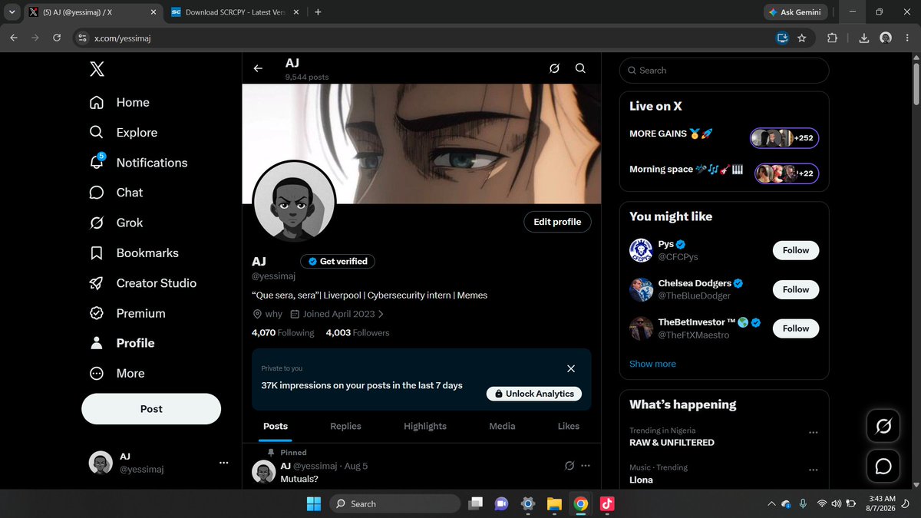Image resolution: width=921 pixels, height=518 pixels.
Task: Open account menu three dots beside @yessimaj
Action: point(223,463)
